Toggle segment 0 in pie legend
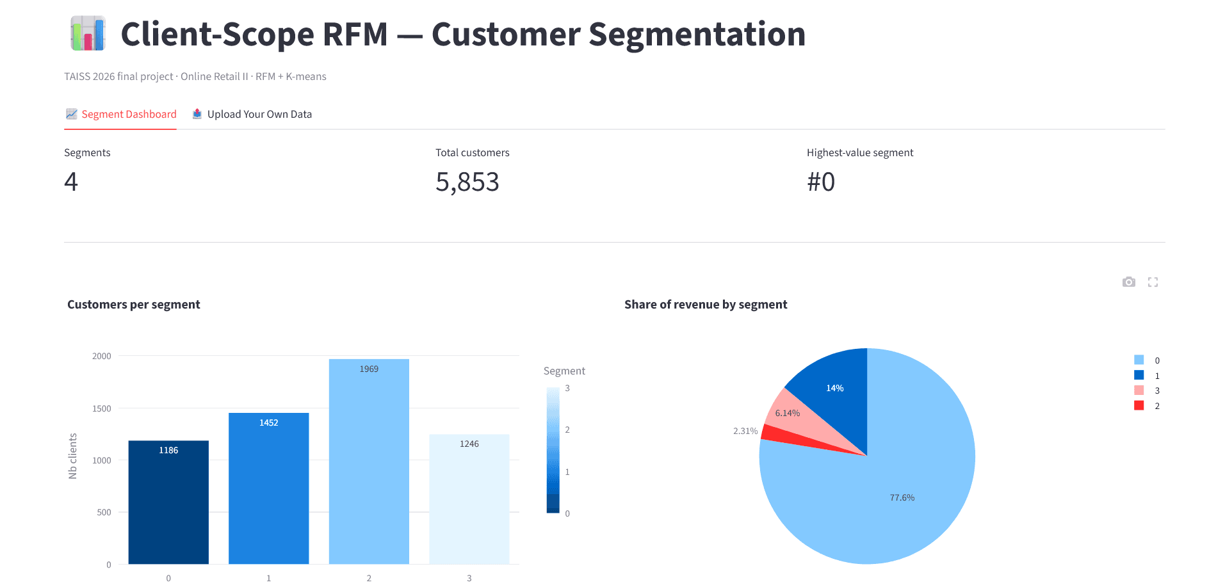 pyautogui.click(x=1147, y=360)
